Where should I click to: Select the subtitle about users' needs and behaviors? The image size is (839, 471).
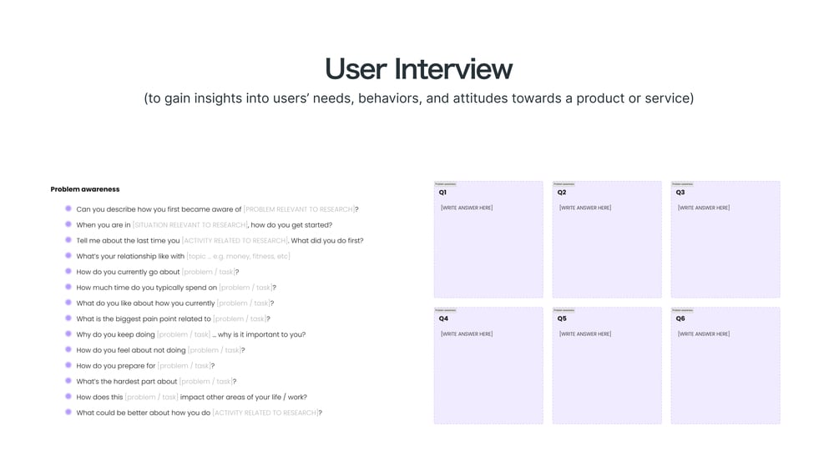click(x=419, y=98)
